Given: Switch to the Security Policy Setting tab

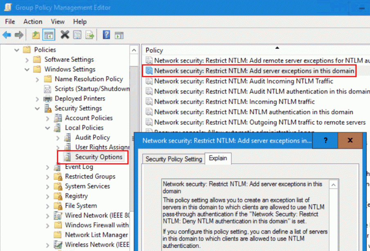Looking at the screenshot, I should point(174,159).
